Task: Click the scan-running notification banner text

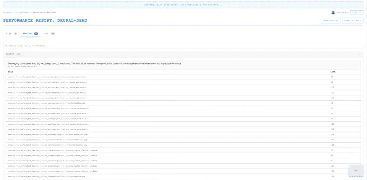Action: (x=183, y=5)
